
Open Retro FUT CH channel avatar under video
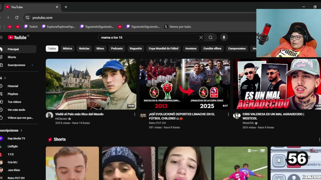click(x=143, y=115)
